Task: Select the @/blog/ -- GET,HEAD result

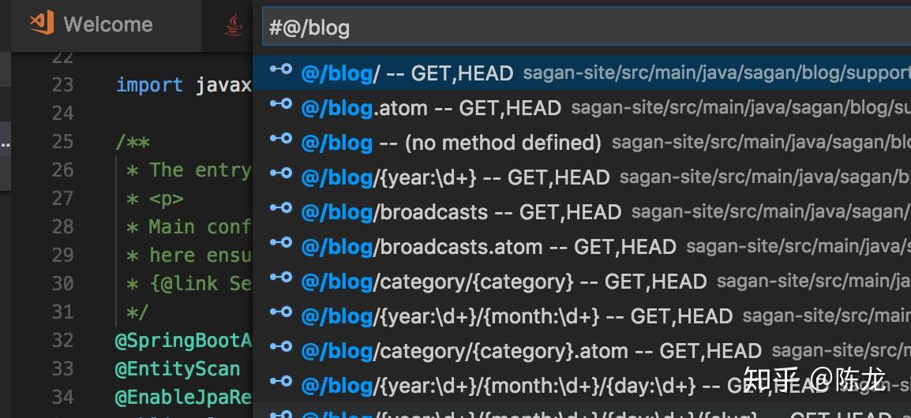Action: 582,73
